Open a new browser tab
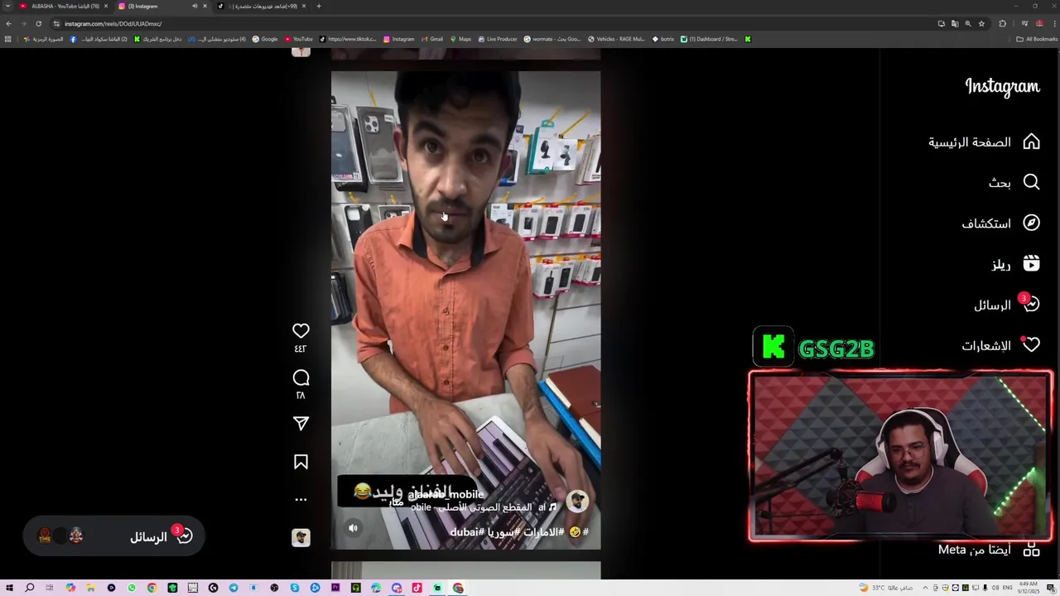Viewport: 1060px width, 596px height. pyautogui.click(x=319, y=6)
